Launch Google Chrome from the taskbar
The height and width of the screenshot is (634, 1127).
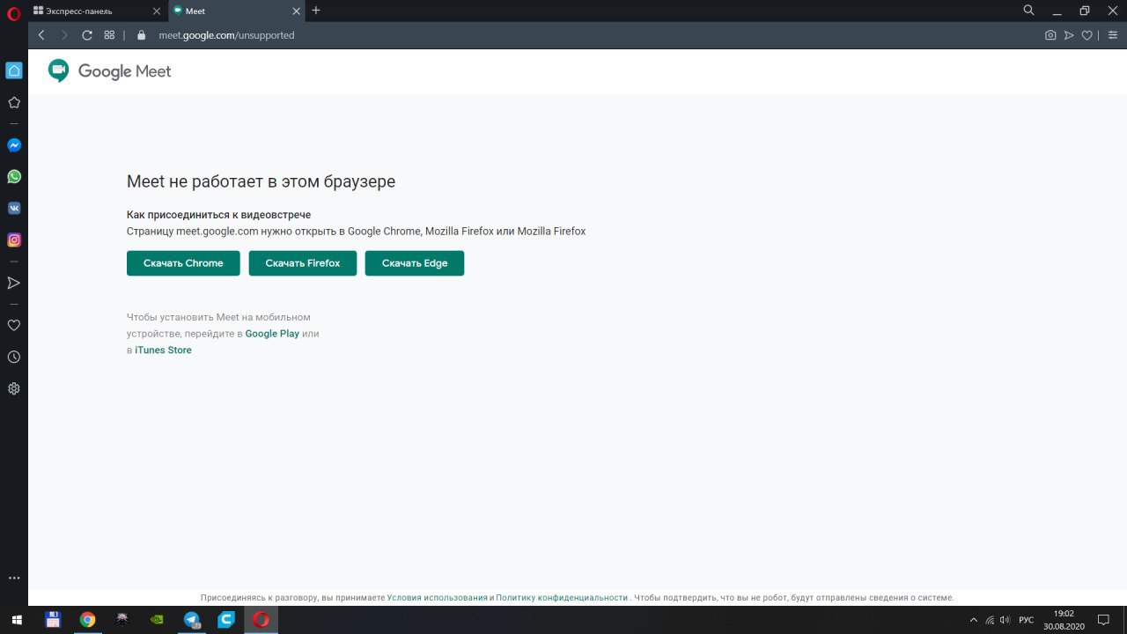click(x=87, y=620)
